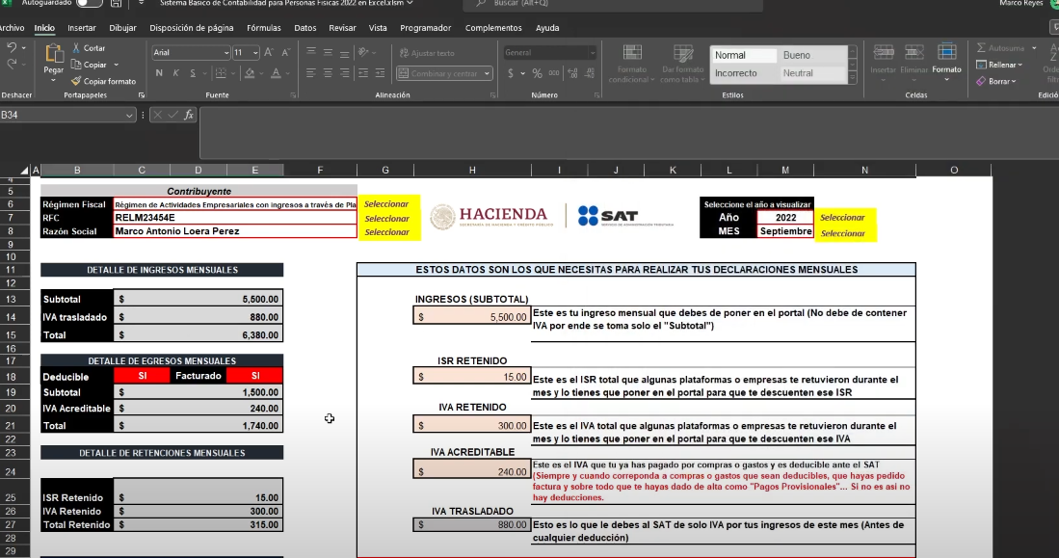
Task: Click Seleccionar next to Año 2022
Action: click(x=842, y=218)
